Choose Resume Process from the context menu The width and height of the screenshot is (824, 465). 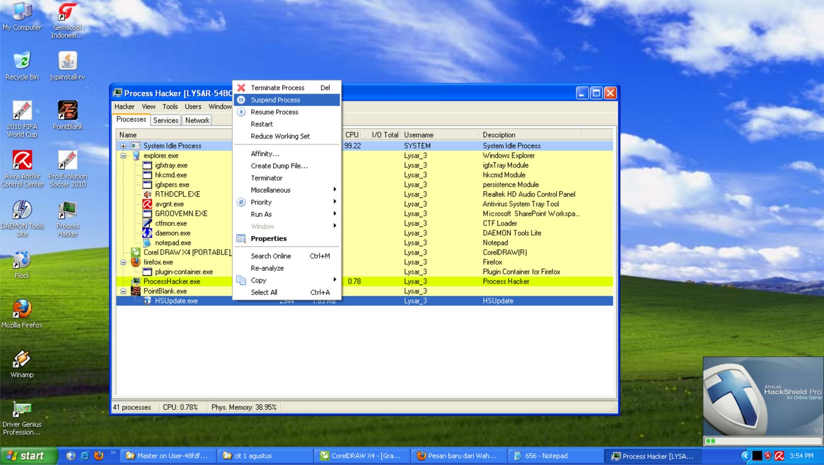point(287,112)
